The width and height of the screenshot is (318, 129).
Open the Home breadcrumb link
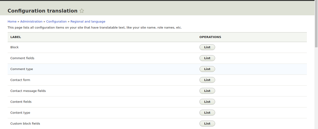pyautogui.click(x=12, y=22)
